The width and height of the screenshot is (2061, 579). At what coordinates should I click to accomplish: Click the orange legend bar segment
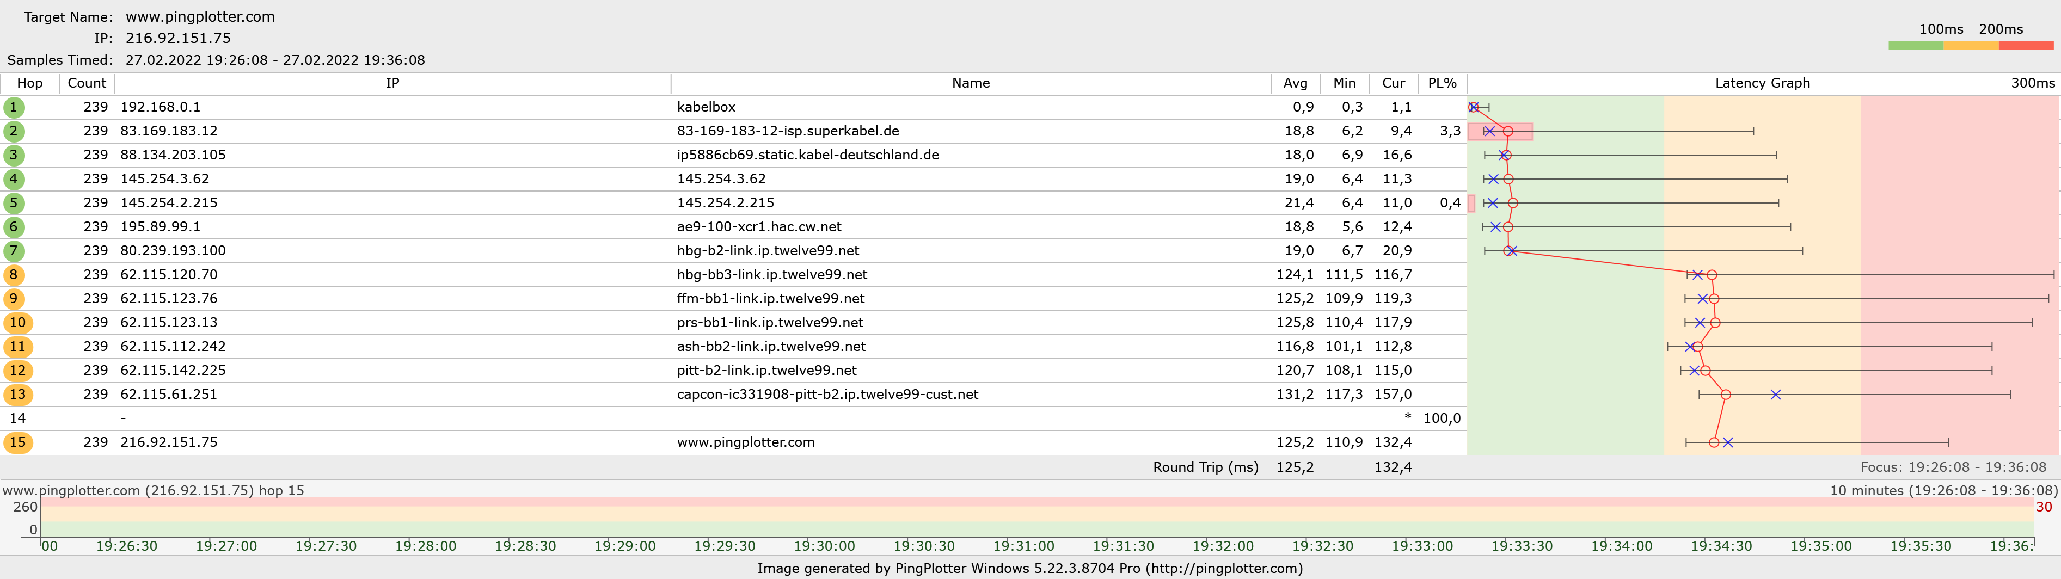pyautogui.click(x=1971, y=46)
